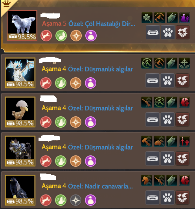
Task: Select the armored cat pet thumbnail
Action: (x=20, y=151)
